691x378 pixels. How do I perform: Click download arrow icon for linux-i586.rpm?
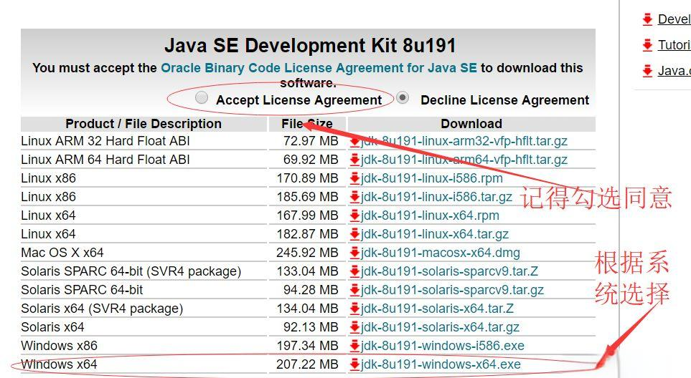pos(354,178)
